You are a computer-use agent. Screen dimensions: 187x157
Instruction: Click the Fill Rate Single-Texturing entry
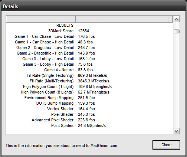pos(50,75)
